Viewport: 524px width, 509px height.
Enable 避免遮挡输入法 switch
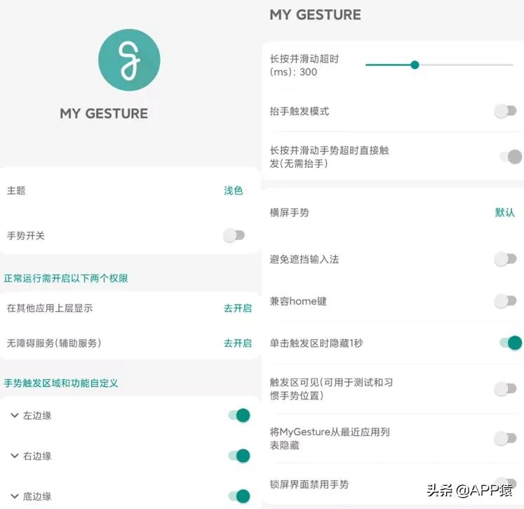(505, 259)
